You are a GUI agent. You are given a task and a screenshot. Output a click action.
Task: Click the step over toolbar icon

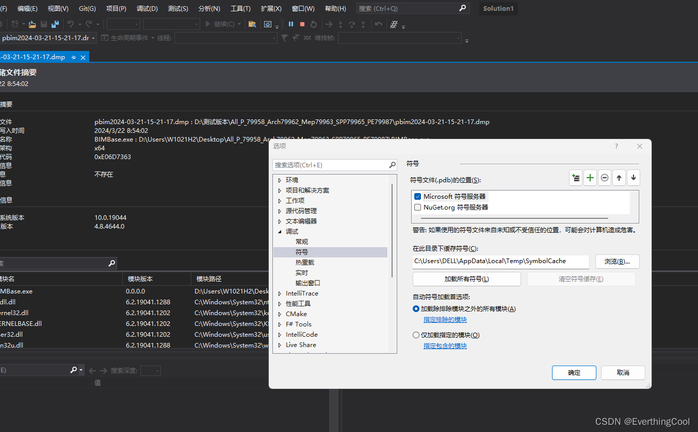point(352,24)
